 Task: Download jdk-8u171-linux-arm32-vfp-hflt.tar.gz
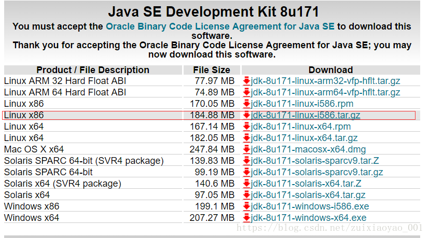coord(325,81)
